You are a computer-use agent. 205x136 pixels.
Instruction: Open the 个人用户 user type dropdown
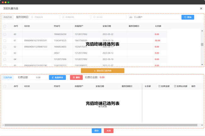[154, 17]
